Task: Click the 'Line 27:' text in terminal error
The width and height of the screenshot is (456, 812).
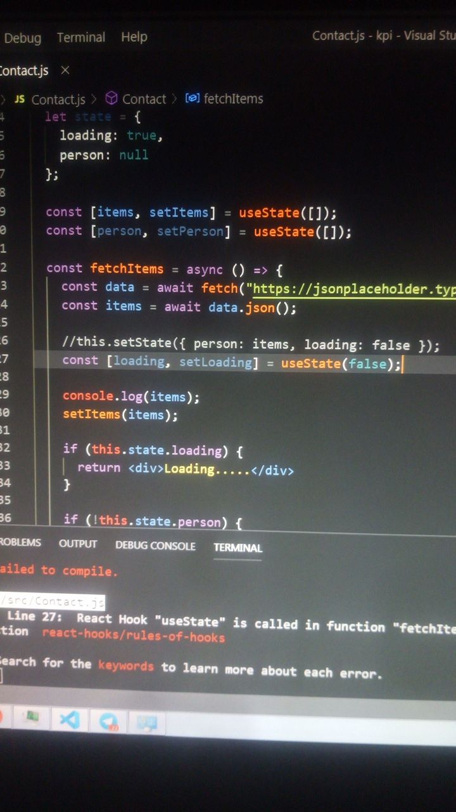Action: click(x=34, y=616)
